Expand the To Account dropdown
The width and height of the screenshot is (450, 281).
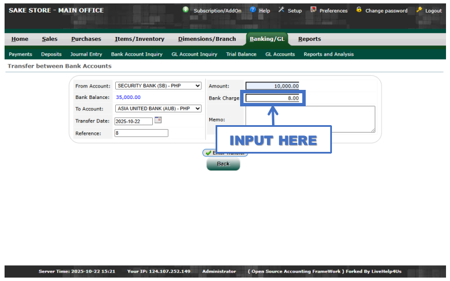pos(158,109)
